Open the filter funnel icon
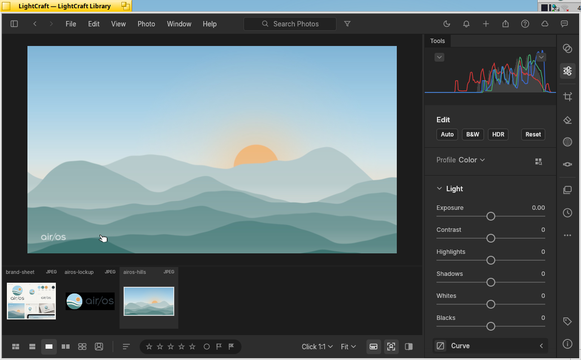The image size is (581, 360). click(347, 23)
